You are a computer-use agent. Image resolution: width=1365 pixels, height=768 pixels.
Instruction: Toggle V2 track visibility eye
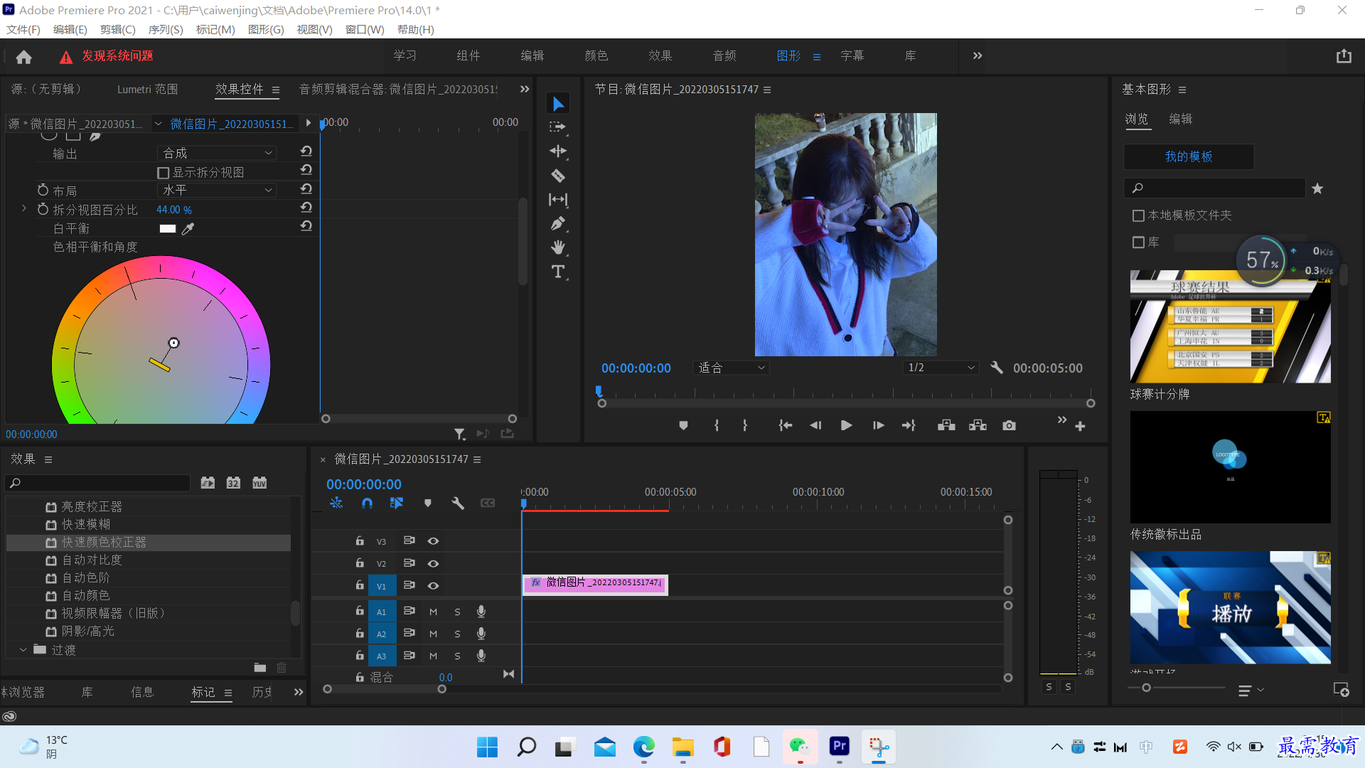pos(433,563)
